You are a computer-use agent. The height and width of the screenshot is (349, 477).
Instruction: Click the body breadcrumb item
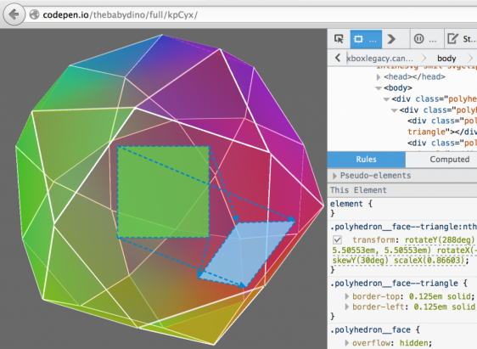446,58
